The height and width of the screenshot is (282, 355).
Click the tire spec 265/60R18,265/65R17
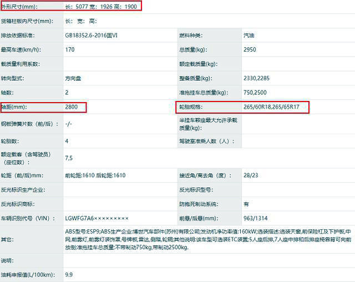271,107
